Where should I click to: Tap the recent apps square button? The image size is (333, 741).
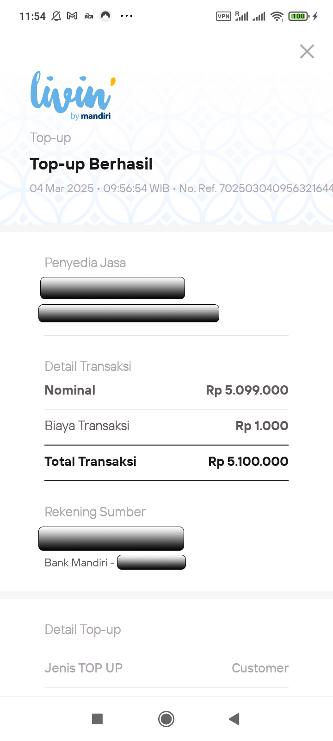point(97,719)
